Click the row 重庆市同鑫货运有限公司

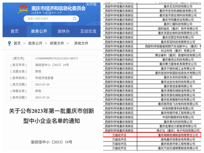[152, 20]
